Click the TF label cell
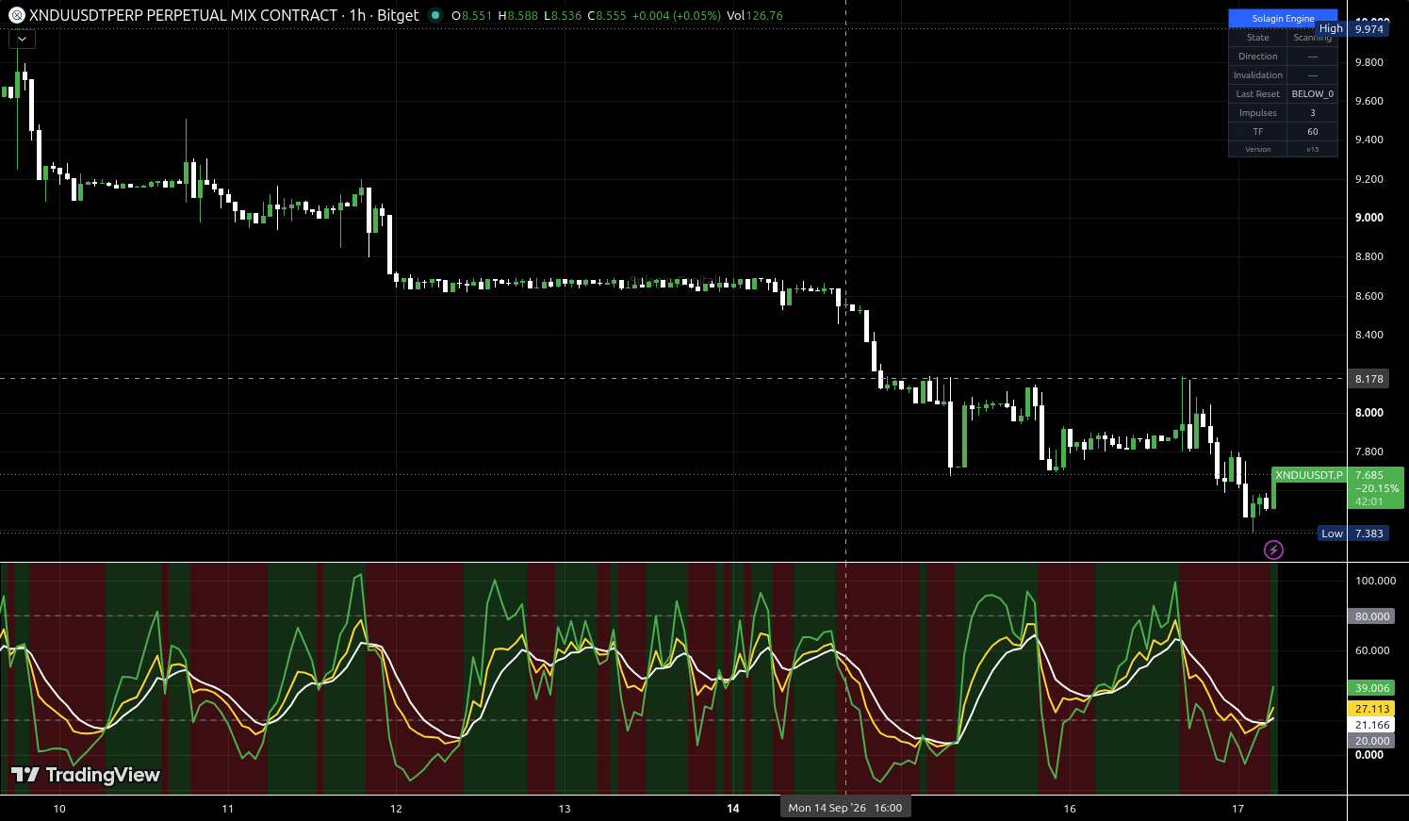The height and width of the screenshot is (821, 1409). tap(1258, 132)
